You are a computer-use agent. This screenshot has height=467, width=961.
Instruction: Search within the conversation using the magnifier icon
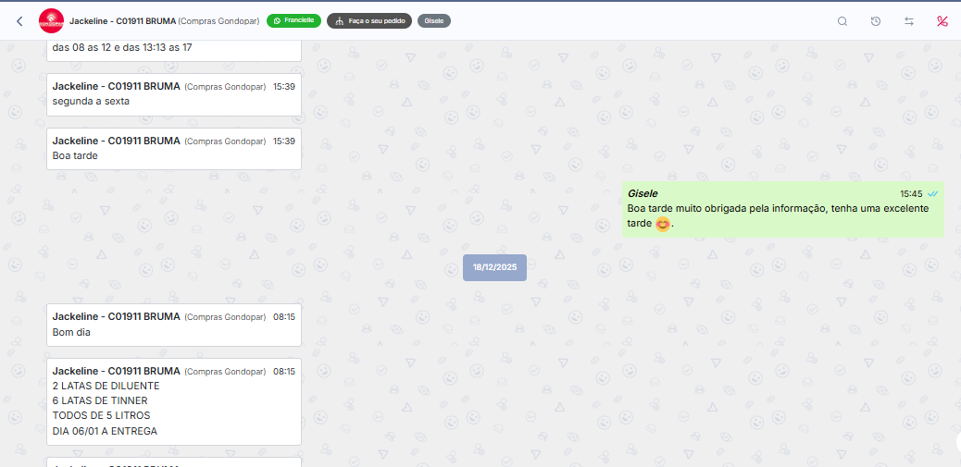pyautogui.click(x=842, y=21)
